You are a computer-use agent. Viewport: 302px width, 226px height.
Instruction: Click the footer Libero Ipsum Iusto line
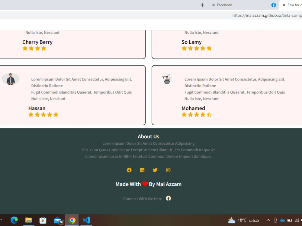148,156
